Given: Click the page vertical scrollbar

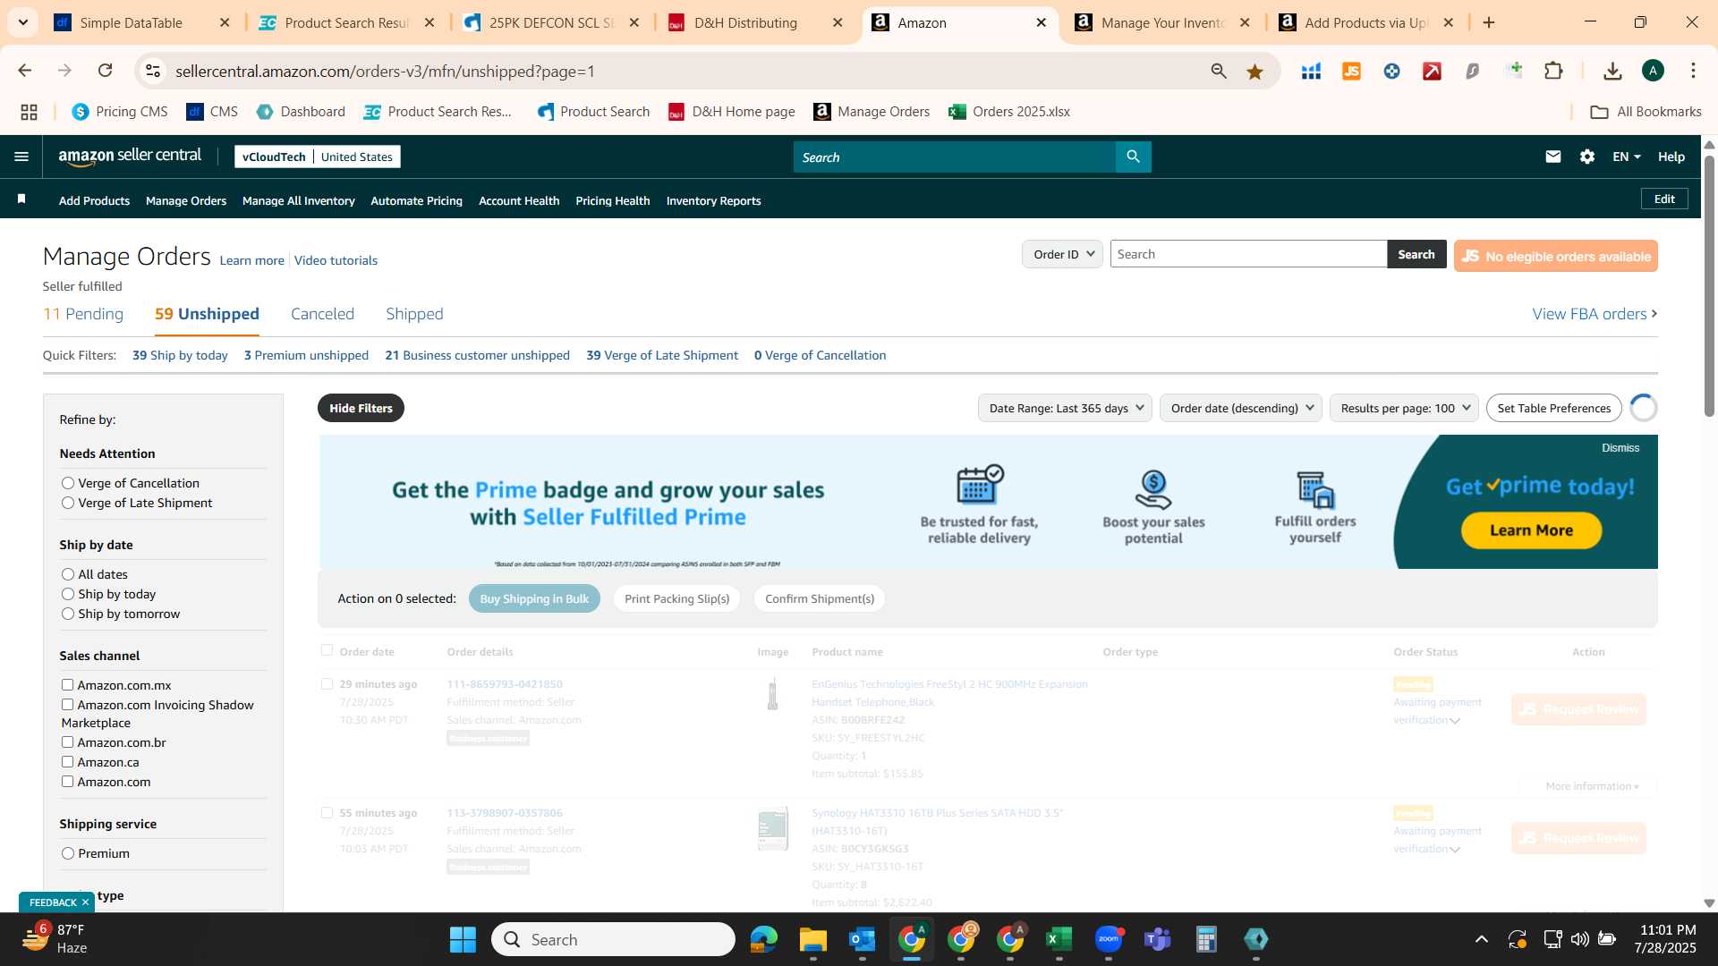Looking at the screenshot, I should pyautogui.click(x=1709, y=286).
